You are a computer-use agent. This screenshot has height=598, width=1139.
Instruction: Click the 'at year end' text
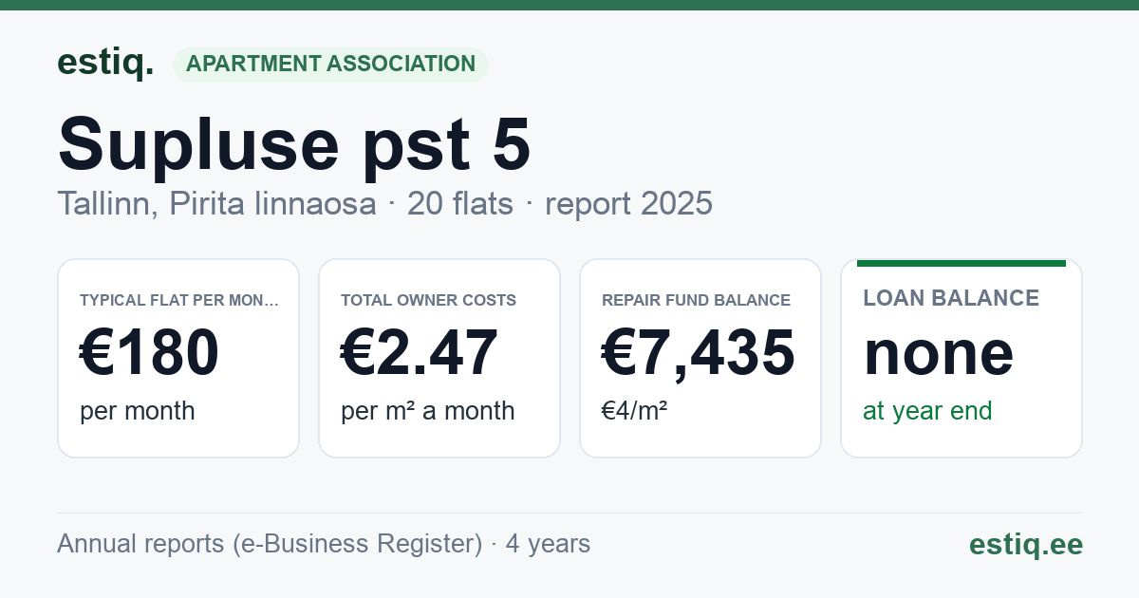[x=927, y=411]
